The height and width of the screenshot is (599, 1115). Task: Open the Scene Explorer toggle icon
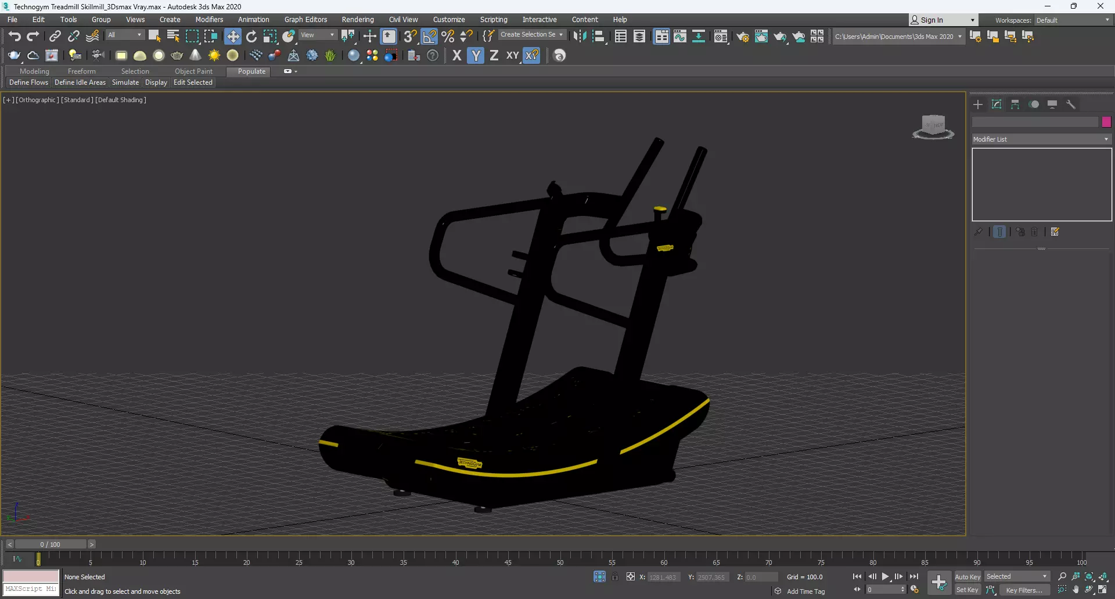tap(621, 37)
